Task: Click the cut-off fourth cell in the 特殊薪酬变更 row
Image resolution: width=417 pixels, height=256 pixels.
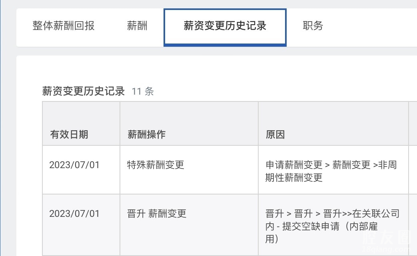Action: [x=413, y=170]
